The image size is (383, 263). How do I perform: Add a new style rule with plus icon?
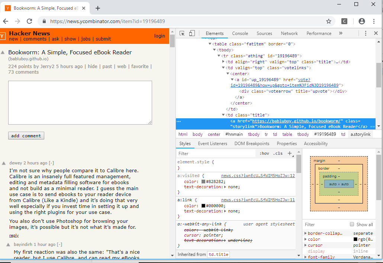[290, 153]
